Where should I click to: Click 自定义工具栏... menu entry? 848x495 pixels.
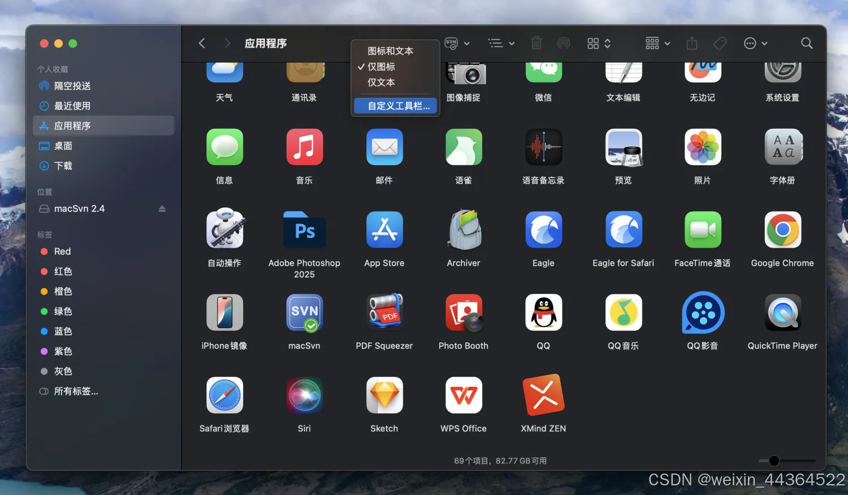coord(395,106)
